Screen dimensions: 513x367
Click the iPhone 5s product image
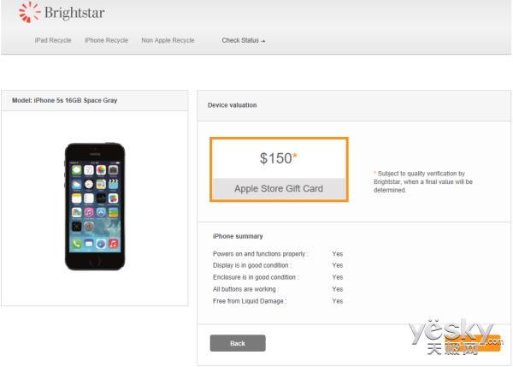pyautogui.click(x=95, y=206)
